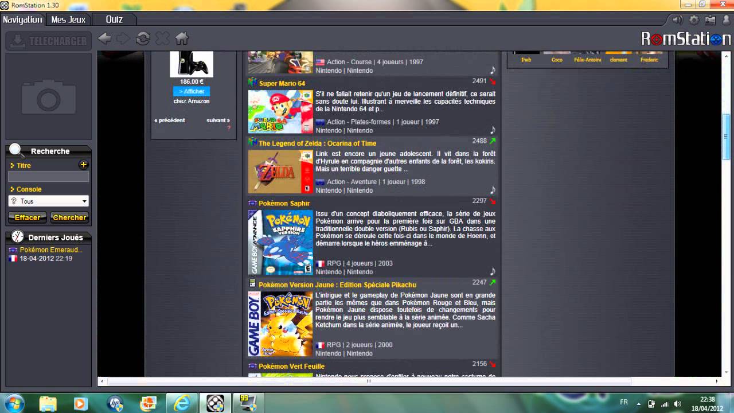Click the Chercher button
734x413 pixels.
click(x=69, y=217)
